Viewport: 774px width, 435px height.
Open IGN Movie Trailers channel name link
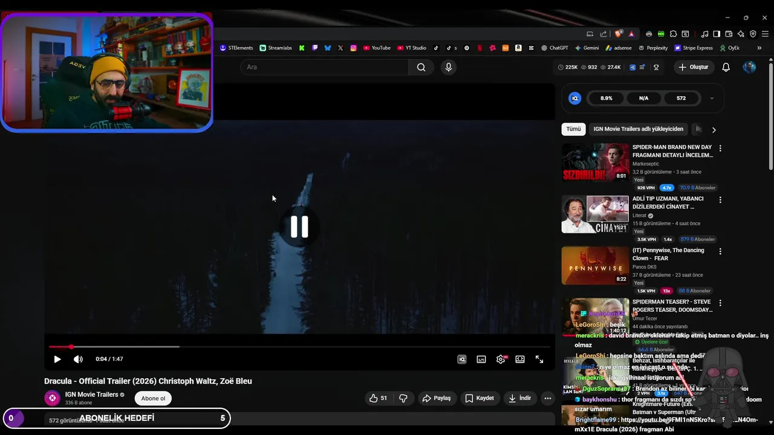pyautogui.click(x=92, y=395)
